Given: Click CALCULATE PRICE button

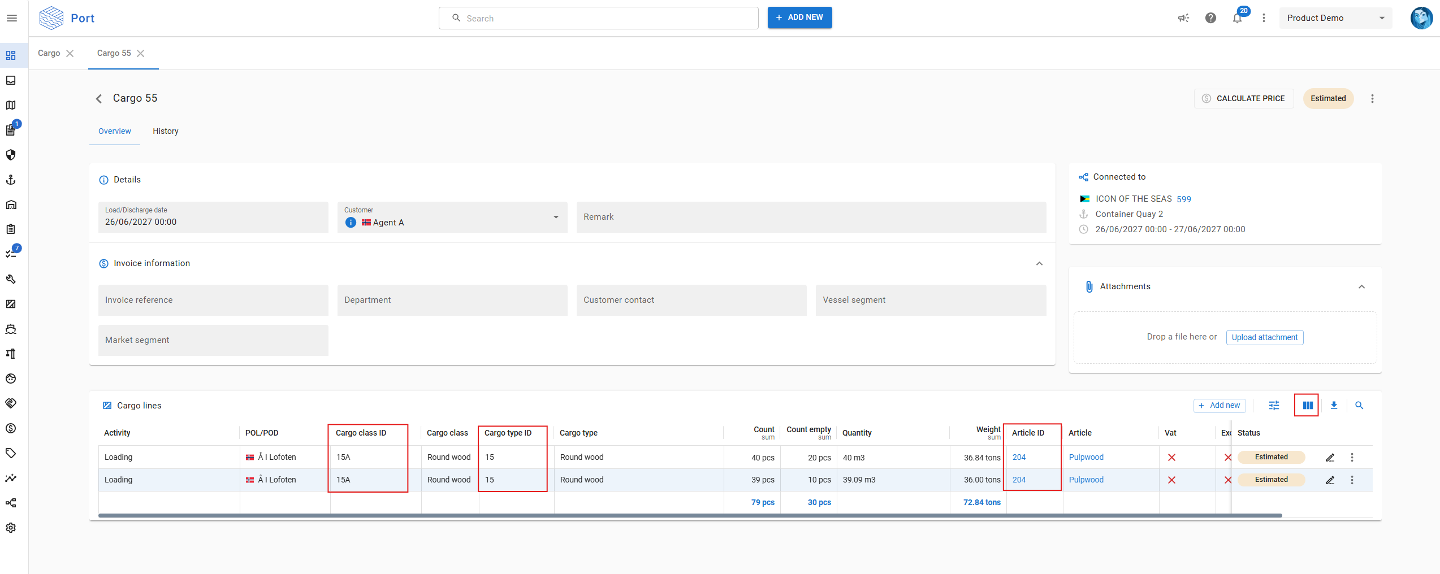Looking at the screenshot, I should [x=1244, y=98].
